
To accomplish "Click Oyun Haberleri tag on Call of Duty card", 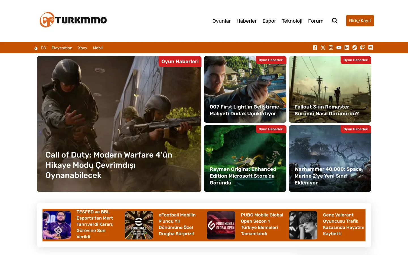I will pos(180,61).
